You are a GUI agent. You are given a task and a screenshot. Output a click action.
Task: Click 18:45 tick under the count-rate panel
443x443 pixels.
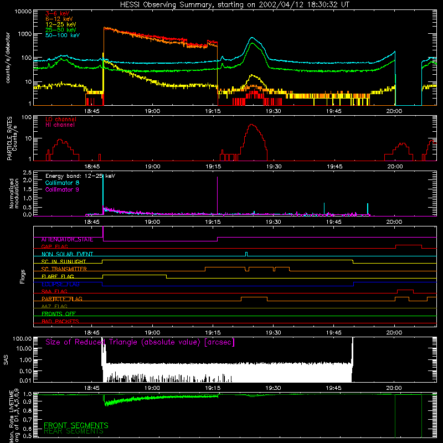(91, 111)
